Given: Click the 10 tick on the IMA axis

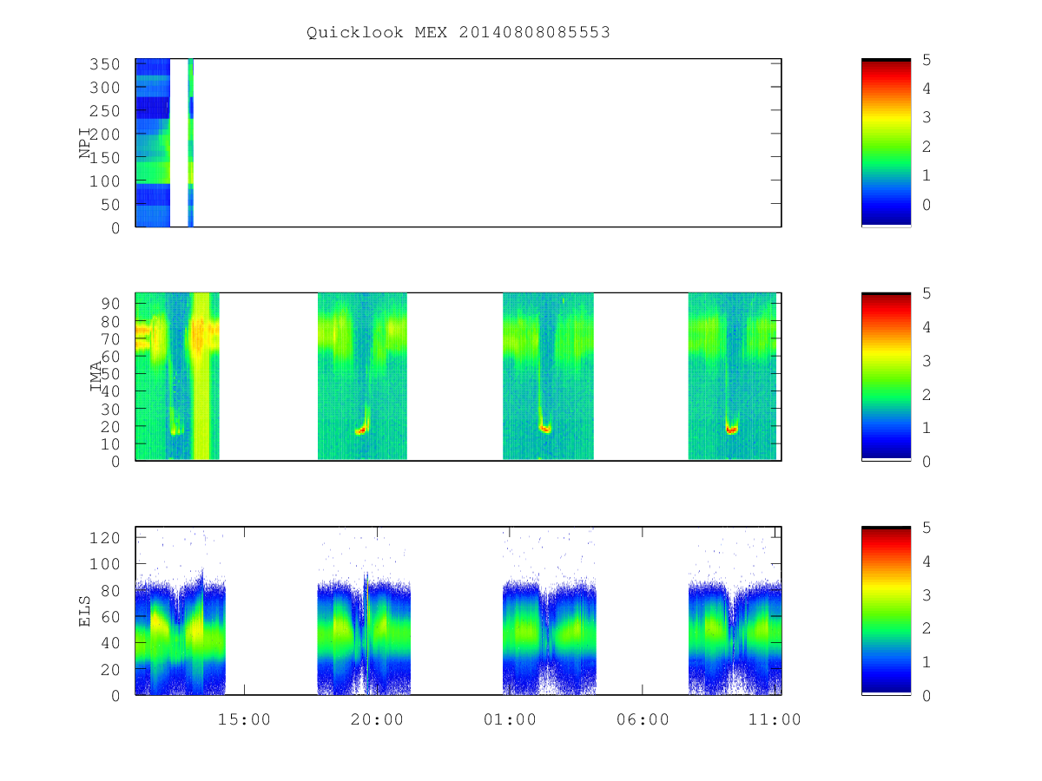Looking at the screenshot, I should pyautogui.click(x=111, y=443).
